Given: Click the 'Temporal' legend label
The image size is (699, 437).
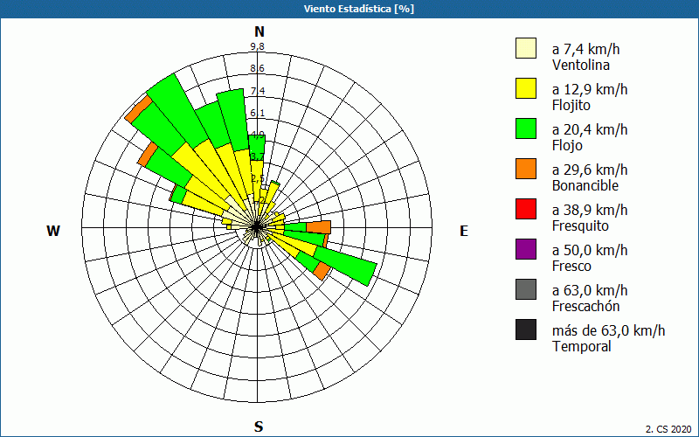Looking at the screenshot, I should 582,346.
